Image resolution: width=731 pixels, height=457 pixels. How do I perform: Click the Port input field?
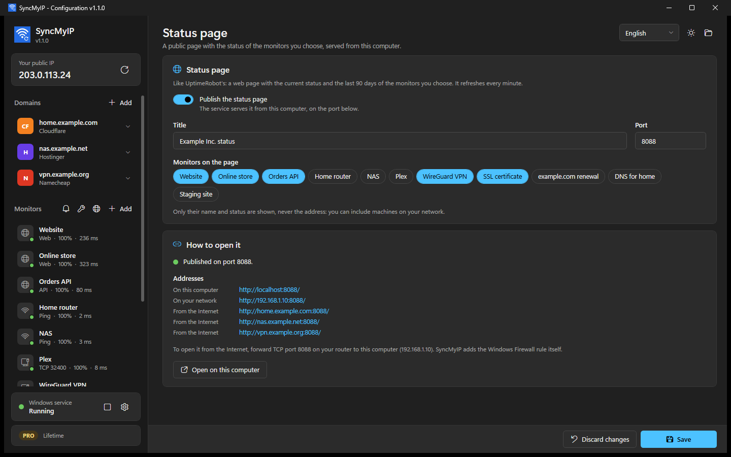pos(670,141)
